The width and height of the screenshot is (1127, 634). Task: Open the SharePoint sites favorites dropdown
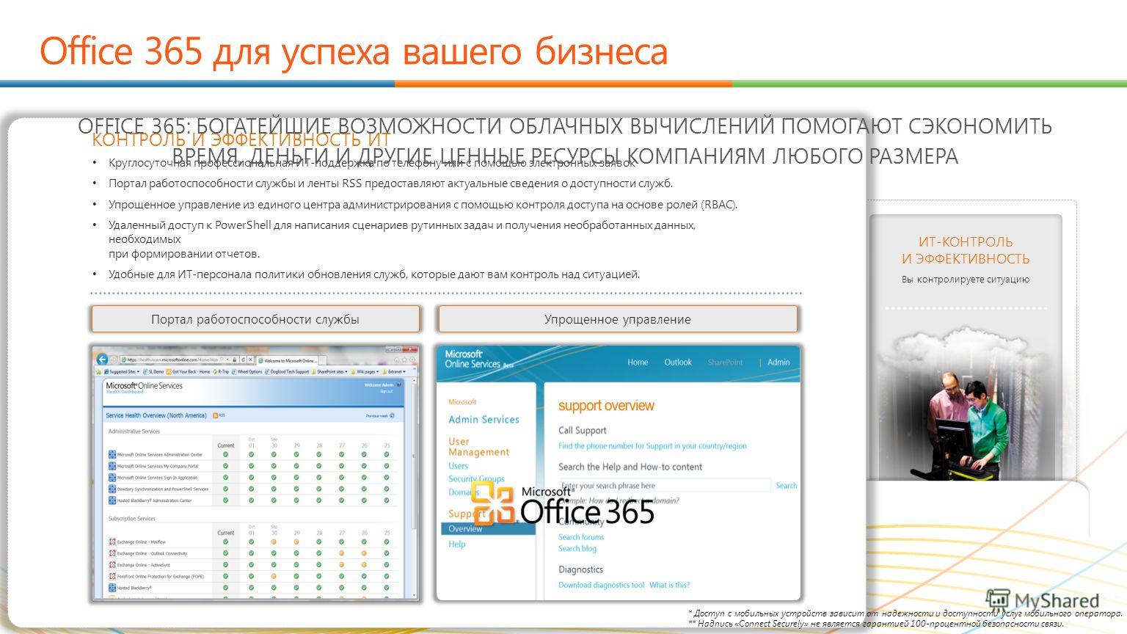(329, 372)
